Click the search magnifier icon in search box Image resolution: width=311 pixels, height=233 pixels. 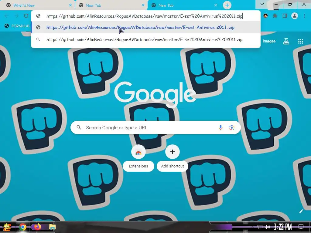click(x=79, y=127)
